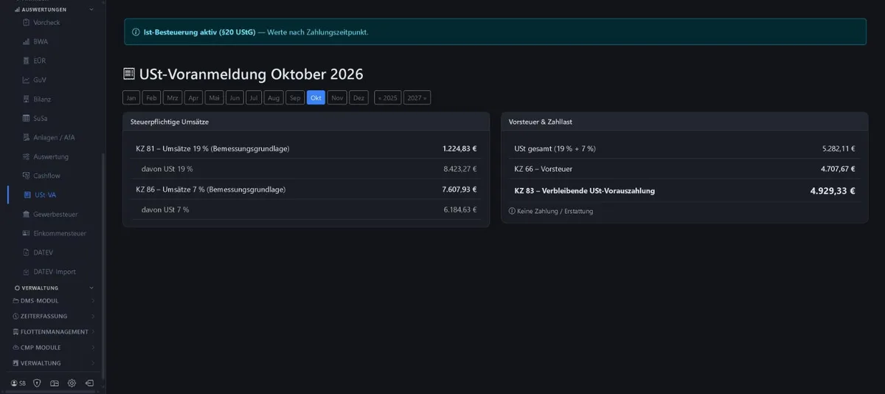Click the DATEV-Import sidebar icon
Screen dimensions: 885x394
26,272
